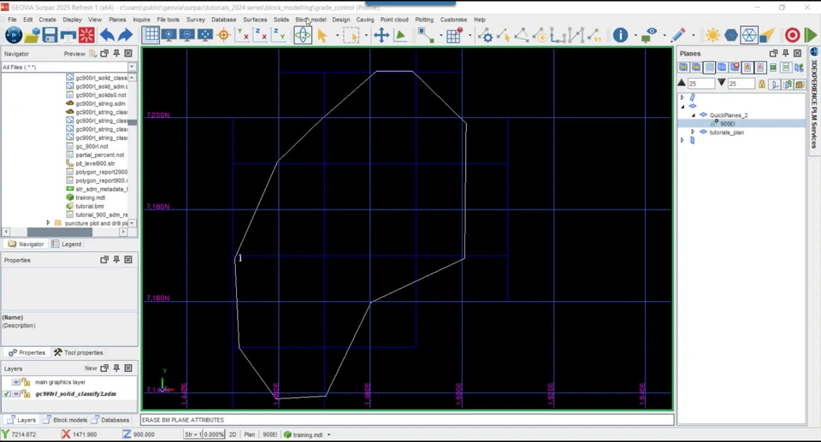The image size is (821, 442).
Task: Open the Surfaces menu
Action: pos(255,20)
